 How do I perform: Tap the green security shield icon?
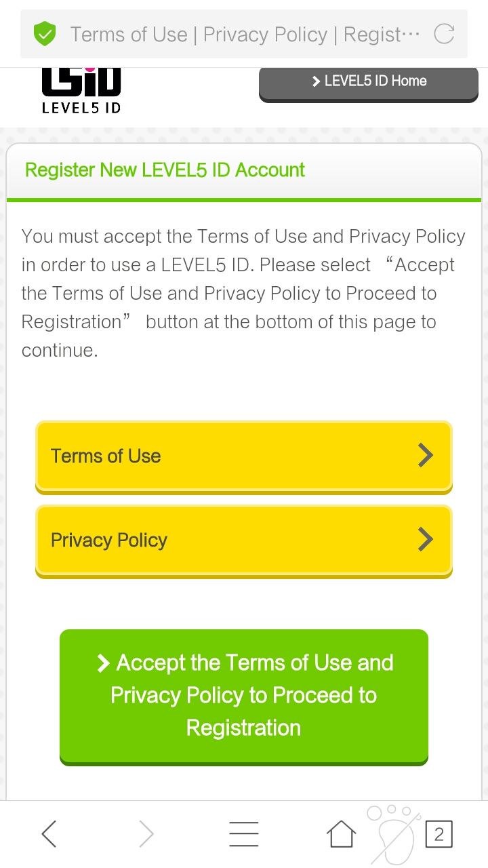[x=45, y=34]
